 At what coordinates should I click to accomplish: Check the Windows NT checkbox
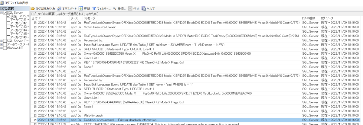(5, 48)
